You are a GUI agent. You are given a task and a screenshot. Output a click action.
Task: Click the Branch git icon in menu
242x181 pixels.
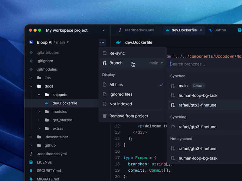(x=105, y=63)
